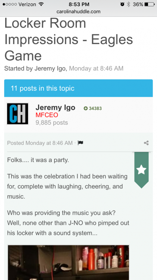Viewport: 157px width, 280px height.
Task: Tap the CH avatar logo
Action: pos(18,114)
